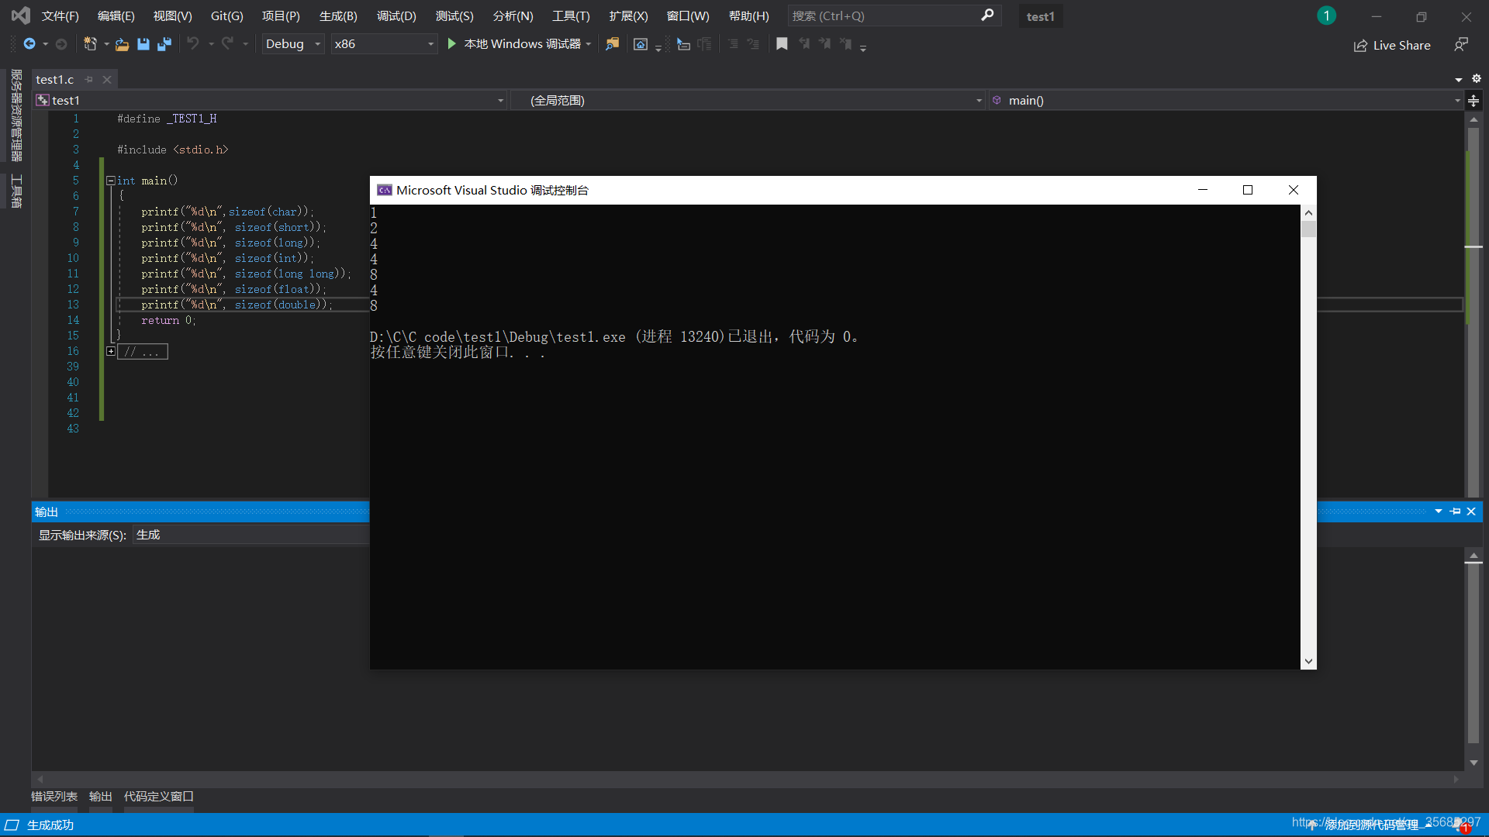Switch to the error list tab
This screenshot has width=1489, height=837.
point(54,797)
